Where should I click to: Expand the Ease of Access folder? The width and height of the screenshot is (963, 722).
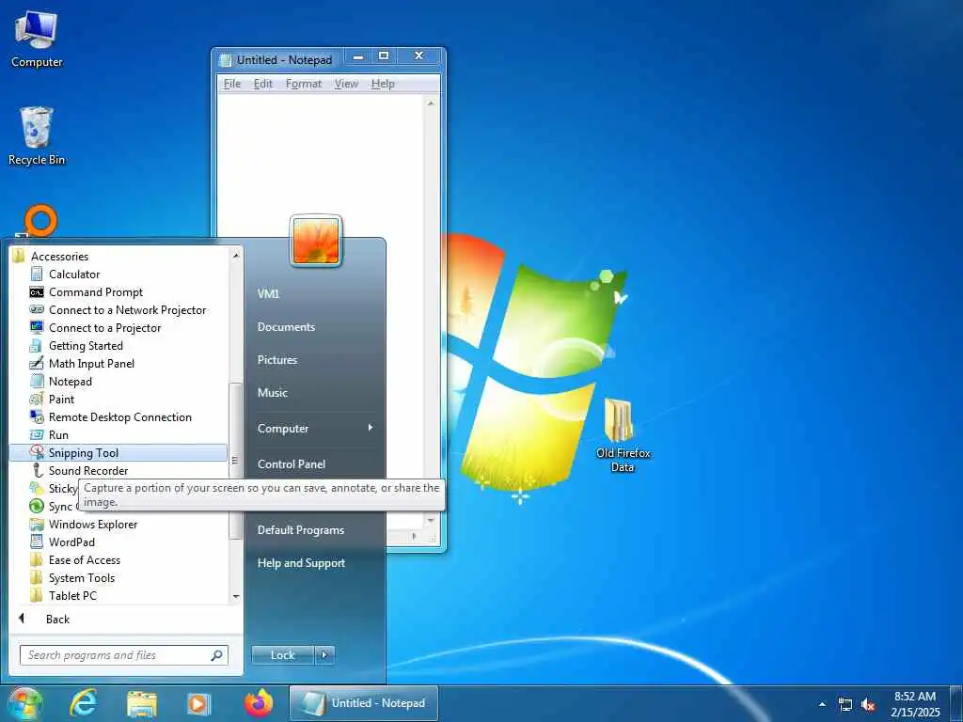point(84,560)
